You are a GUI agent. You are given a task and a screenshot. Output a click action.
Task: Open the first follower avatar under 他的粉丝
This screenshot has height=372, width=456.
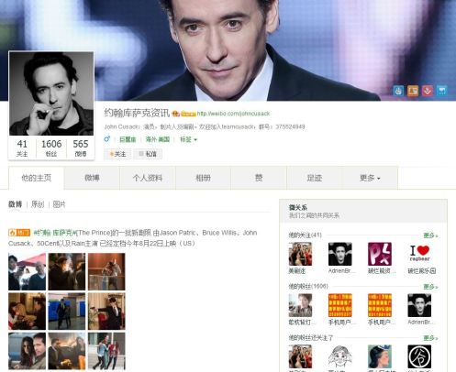300,305
